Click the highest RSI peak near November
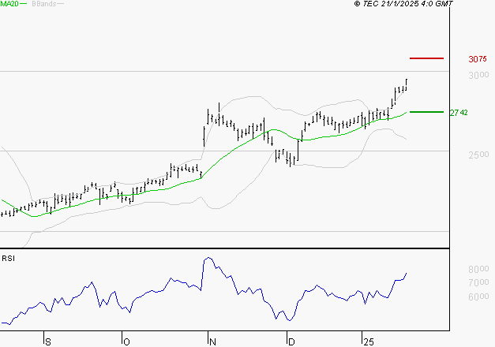This screenshot has width=495, height=347. 208,258
